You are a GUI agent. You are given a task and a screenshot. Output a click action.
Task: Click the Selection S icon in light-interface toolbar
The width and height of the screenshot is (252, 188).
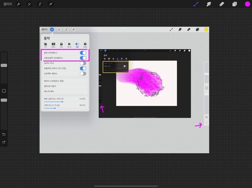point(66,29)
